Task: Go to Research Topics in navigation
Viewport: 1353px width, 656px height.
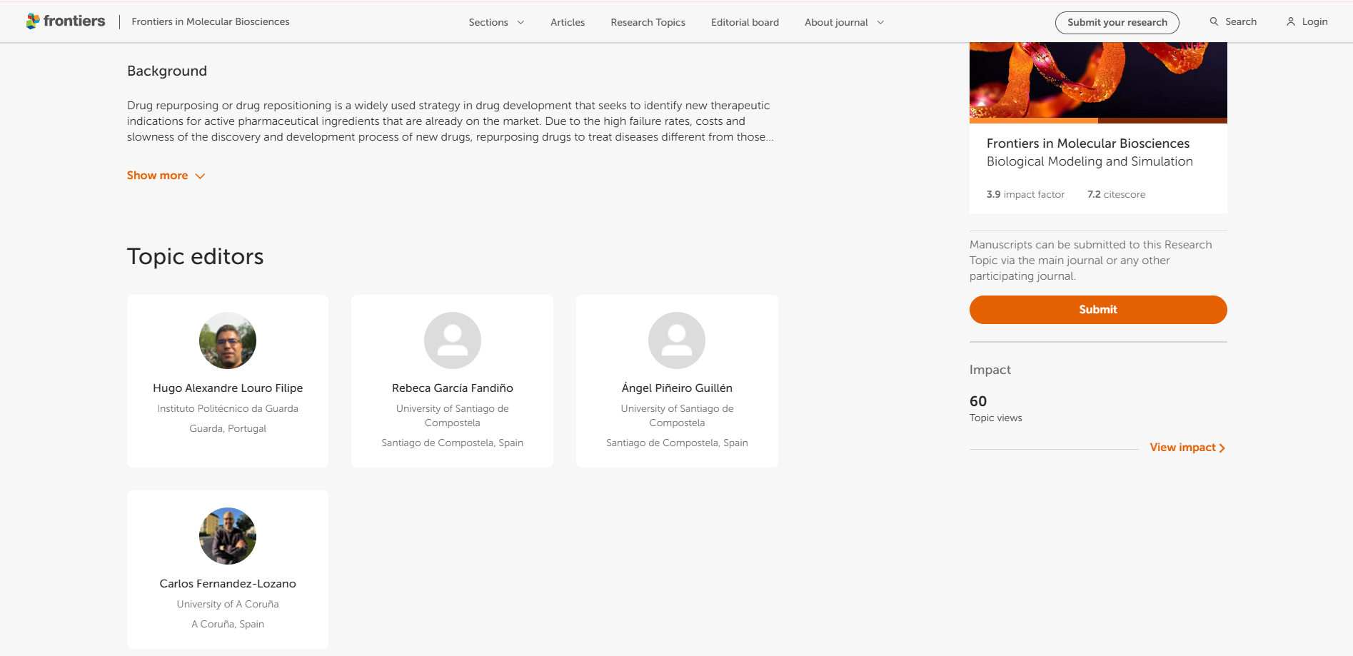Action: 648,22
